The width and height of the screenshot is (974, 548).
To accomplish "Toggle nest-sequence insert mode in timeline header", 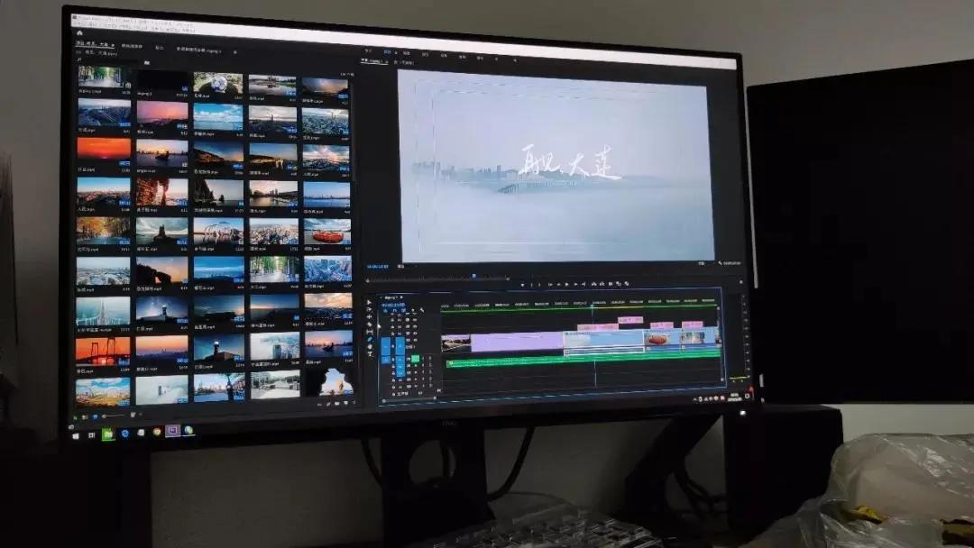I will (x=385, y=310).
